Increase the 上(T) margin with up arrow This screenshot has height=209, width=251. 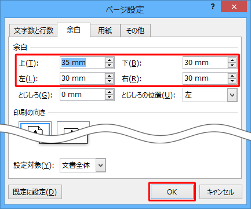(110, 60)
